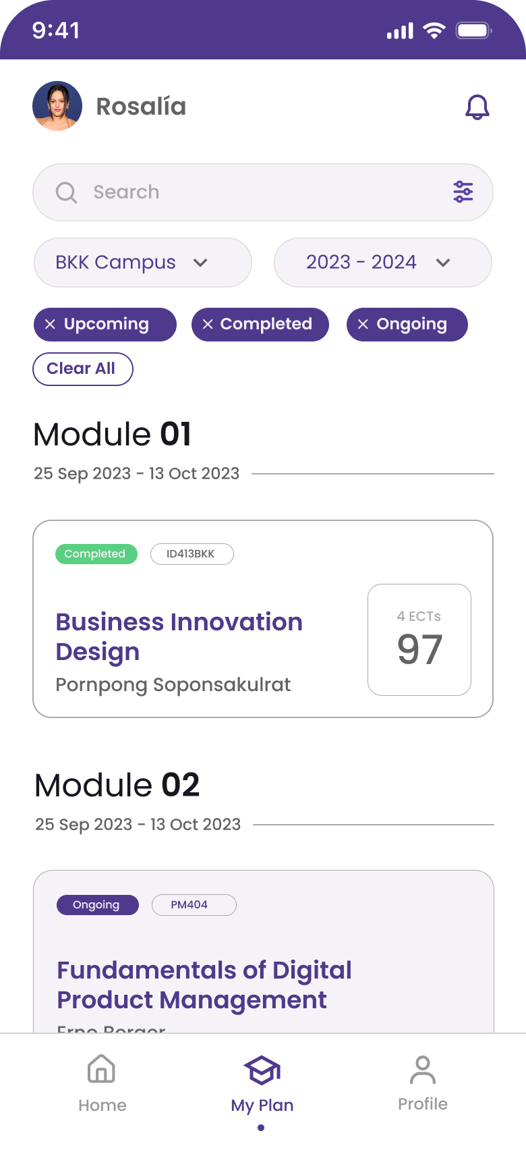This screenshot has height=1150, width=526.
Task: Tap the search magnifier icon
Action: pos(66,192)
